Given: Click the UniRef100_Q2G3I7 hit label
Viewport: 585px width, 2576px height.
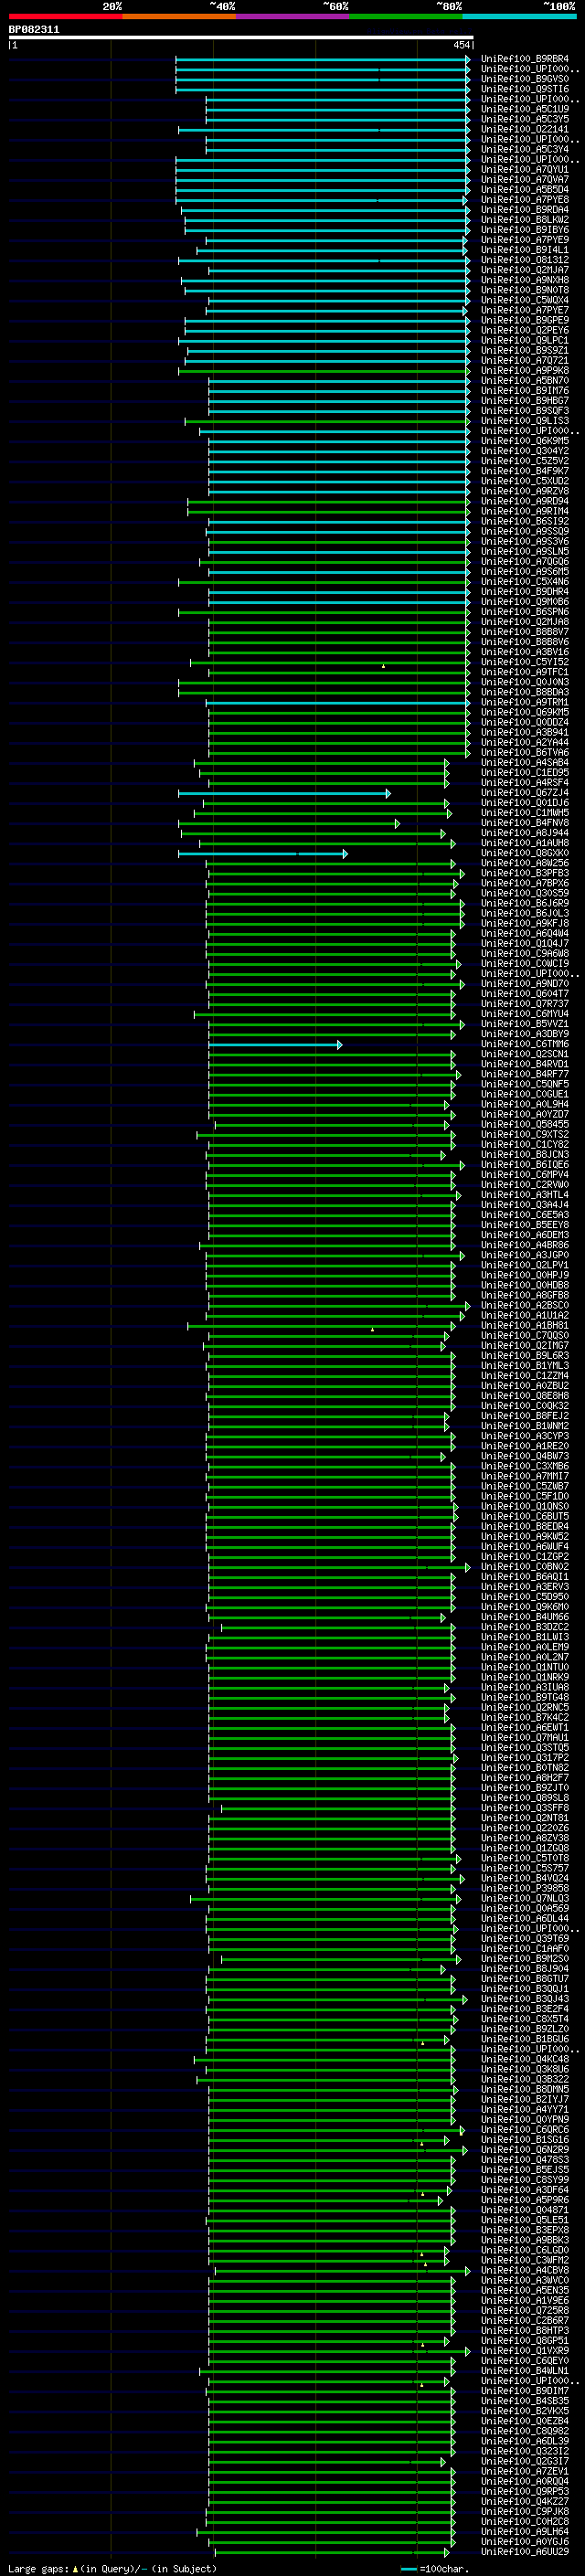Looking at the screenshot, I should (525, 2461).
